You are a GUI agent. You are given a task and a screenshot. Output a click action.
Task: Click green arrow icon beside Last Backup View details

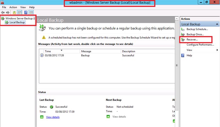(x=42, y=117)
